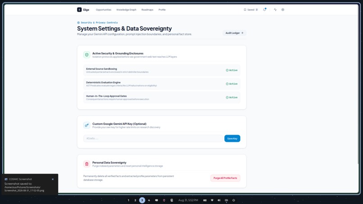This screenshot has width=363, height=204.
Task: Click the Active Security & Grounding Enclosures title
Action: [118, 53]
